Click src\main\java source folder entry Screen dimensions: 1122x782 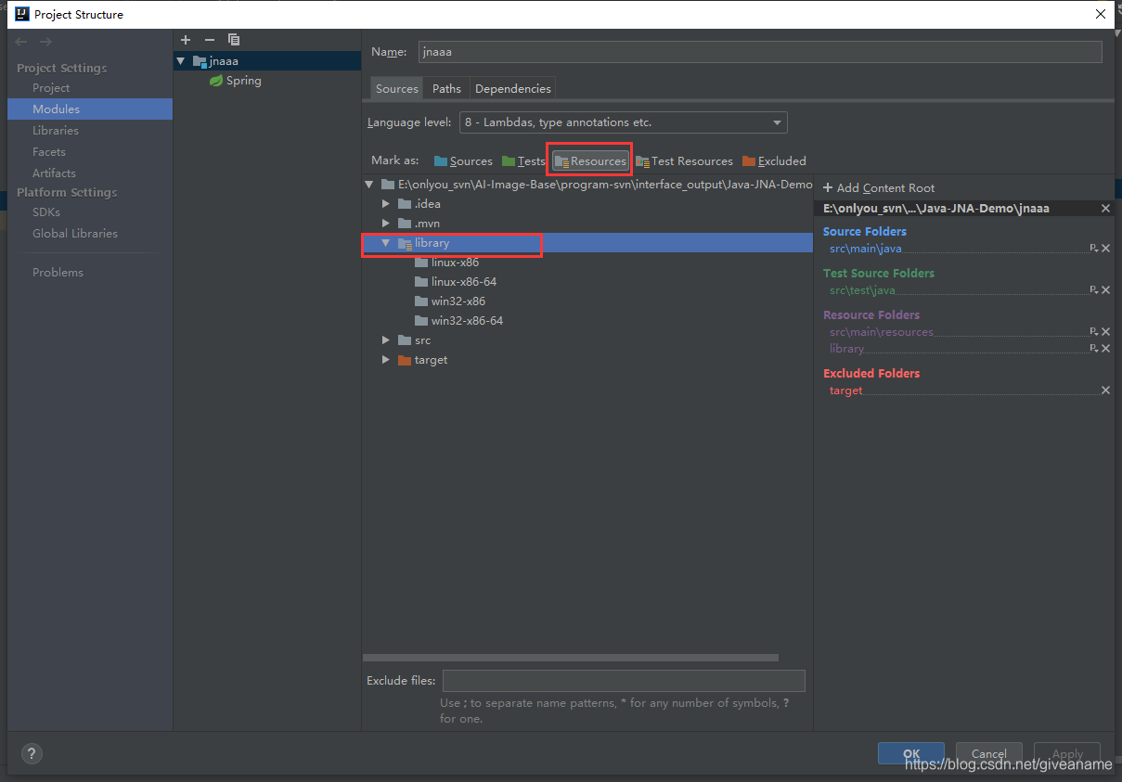tap(866, 249)
